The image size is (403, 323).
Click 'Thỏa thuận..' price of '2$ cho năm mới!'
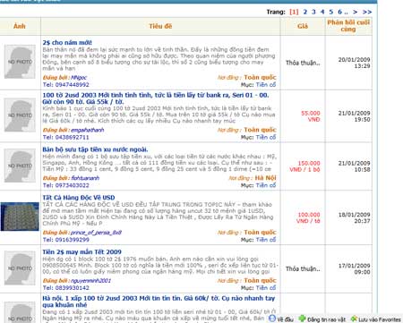coord(303,63)
